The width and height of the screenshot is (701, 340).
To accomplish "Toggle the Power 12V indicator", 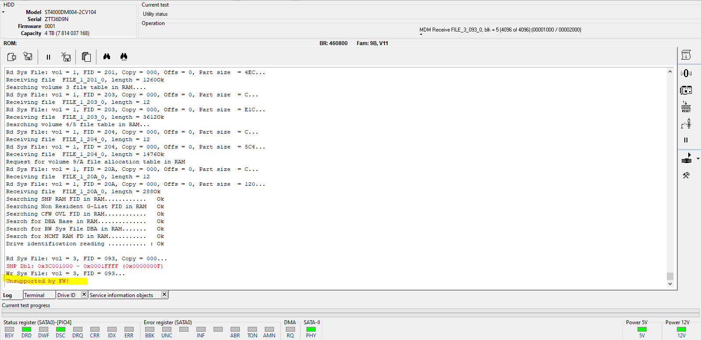I will (x=681, y=329).
